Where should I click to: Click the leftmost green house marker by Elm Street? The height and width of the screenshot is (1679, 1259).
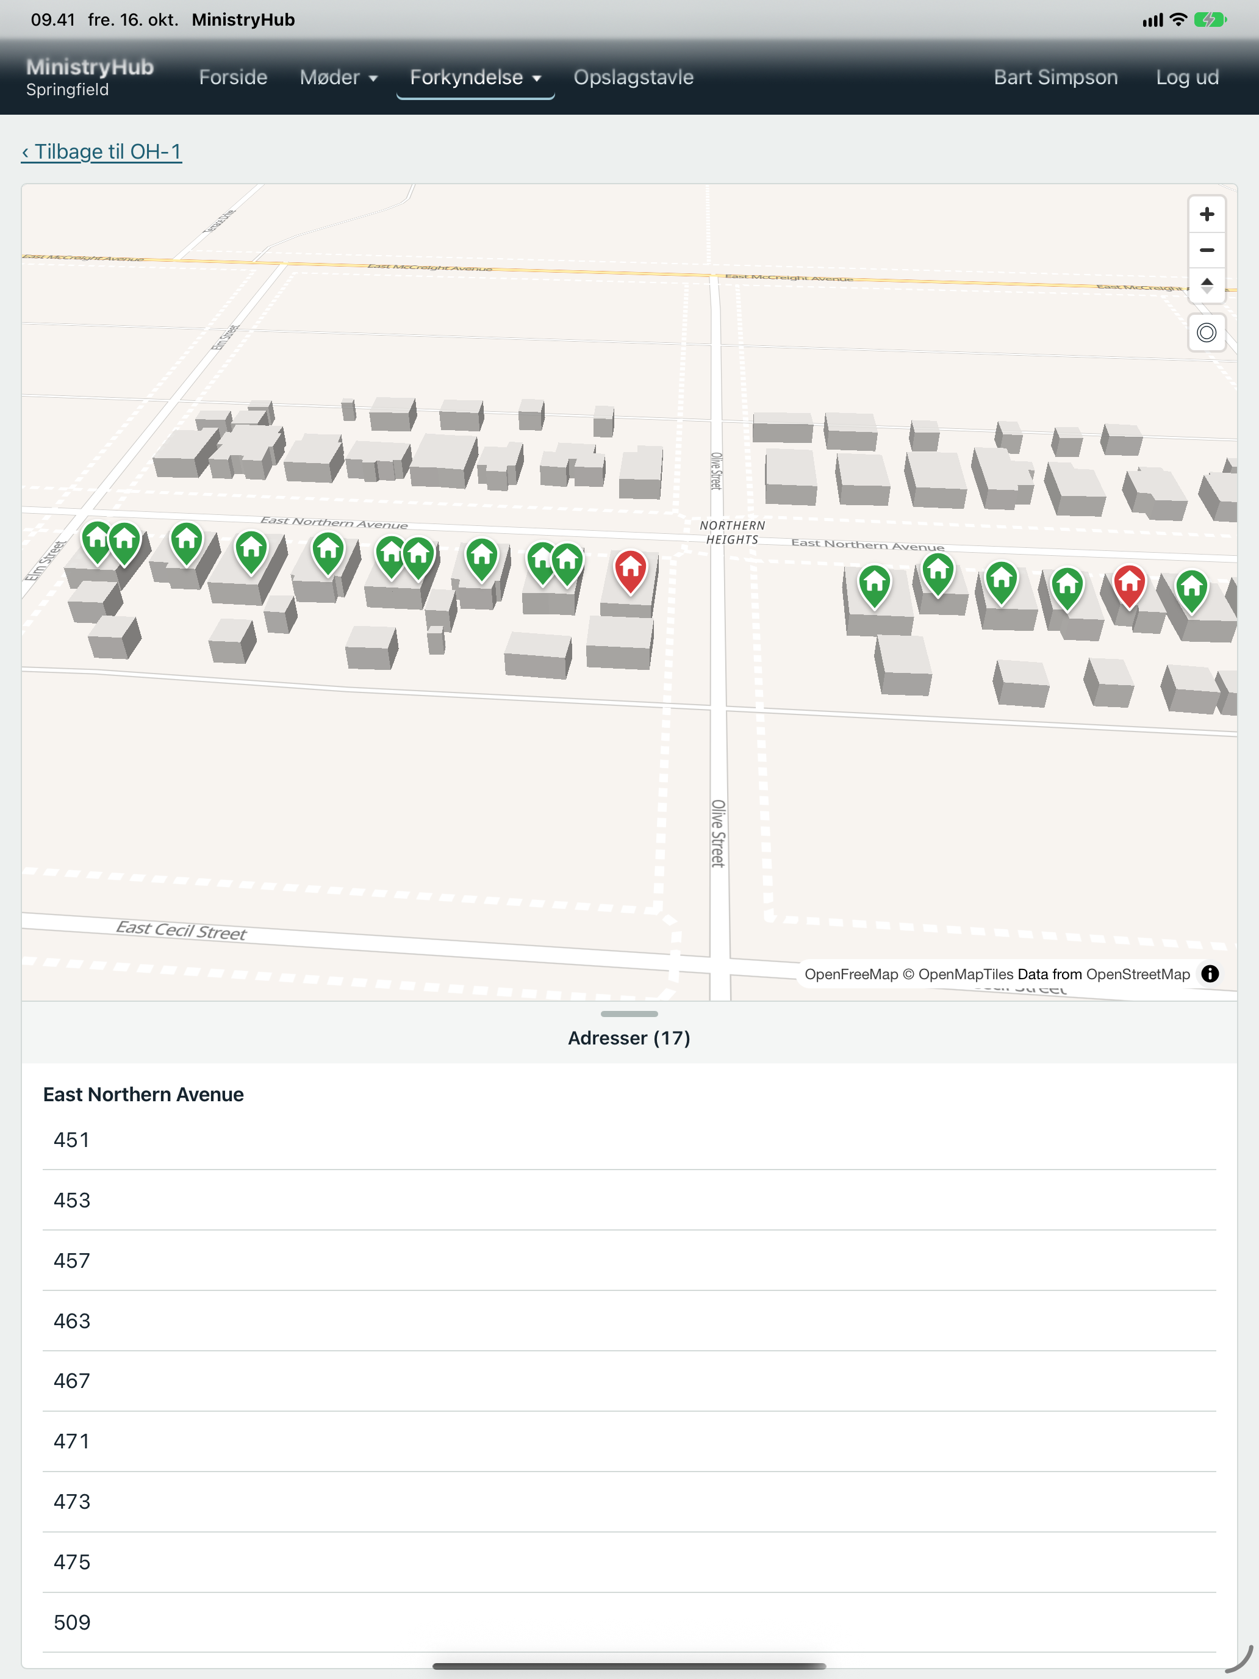click(x=96, y=542)
